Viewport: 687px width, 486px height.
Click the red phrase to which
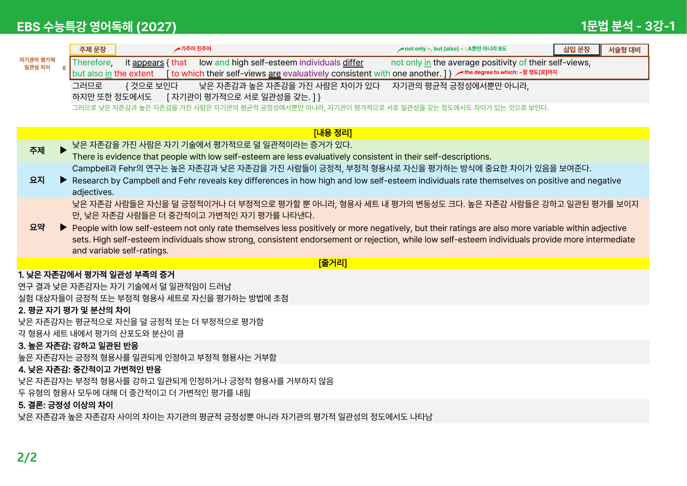[188, 74]
